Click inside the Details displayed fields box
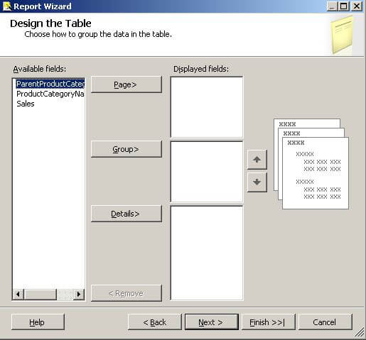The image size is (366, 340). (207, 253)
